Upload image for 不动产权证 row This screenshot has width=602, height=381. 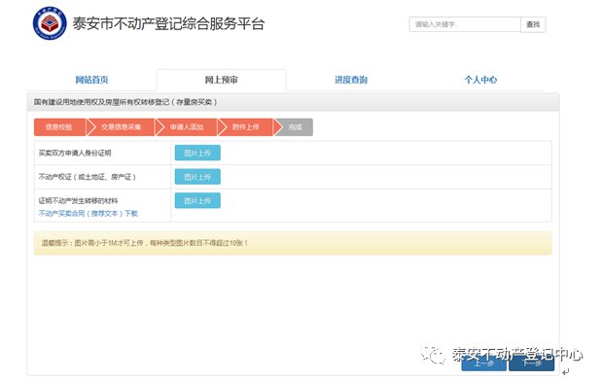(197, 177)
